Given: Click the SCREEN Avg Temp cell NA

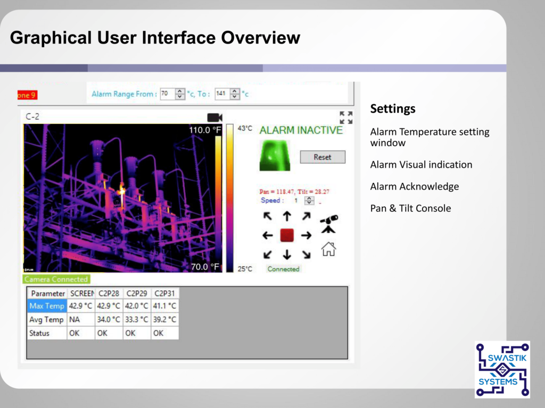Looking at the screenshot, I should pyautogui.click(x=81, y=319).
